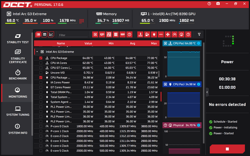Toggle power plug sensor type filter
250x156 pixels.
pos(154,34)
